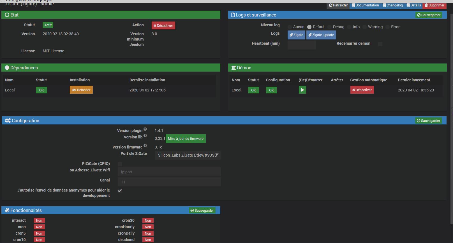Open the Changelog tab
Viewport: 453px width, 243px height.
tap(392, 5)
